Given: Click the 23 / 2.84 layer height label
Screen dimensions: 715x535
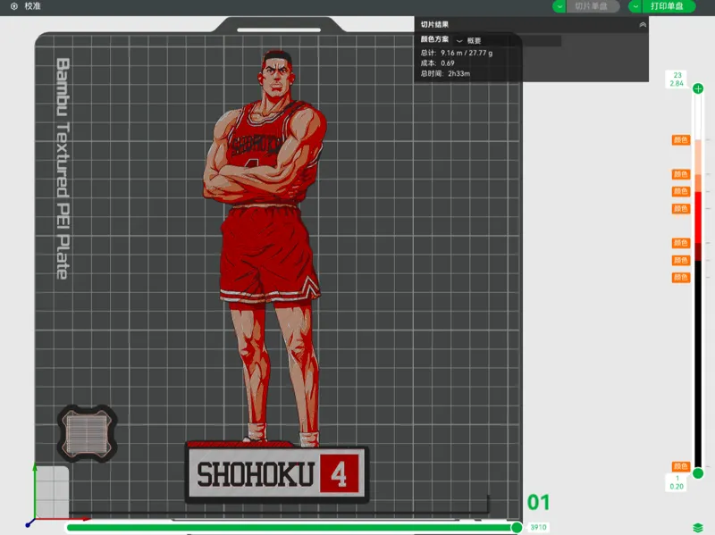Looking at the screenshot, I should [x=677, y=79].
